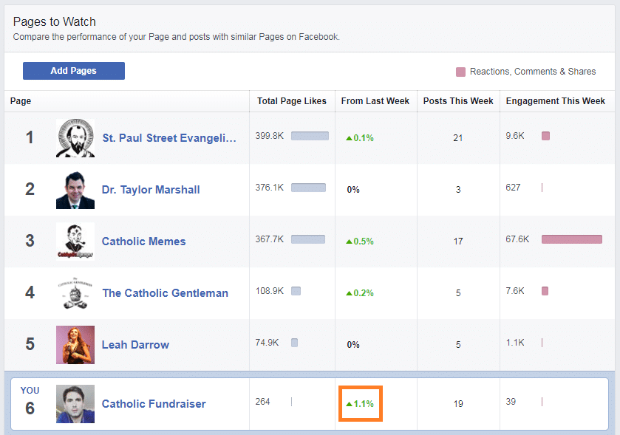Click the green arrow beside 1.1% growth
Screen dimensions: 620x435
349,405
